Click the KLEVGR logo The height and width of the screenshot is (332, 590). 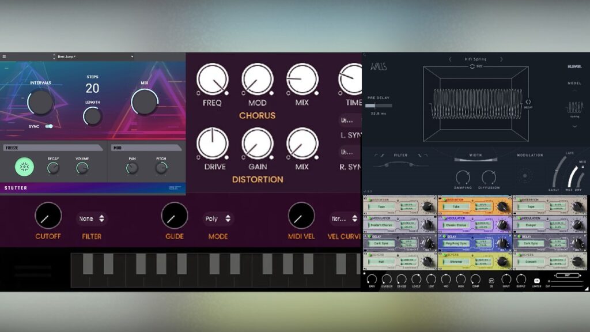(574, 66)
